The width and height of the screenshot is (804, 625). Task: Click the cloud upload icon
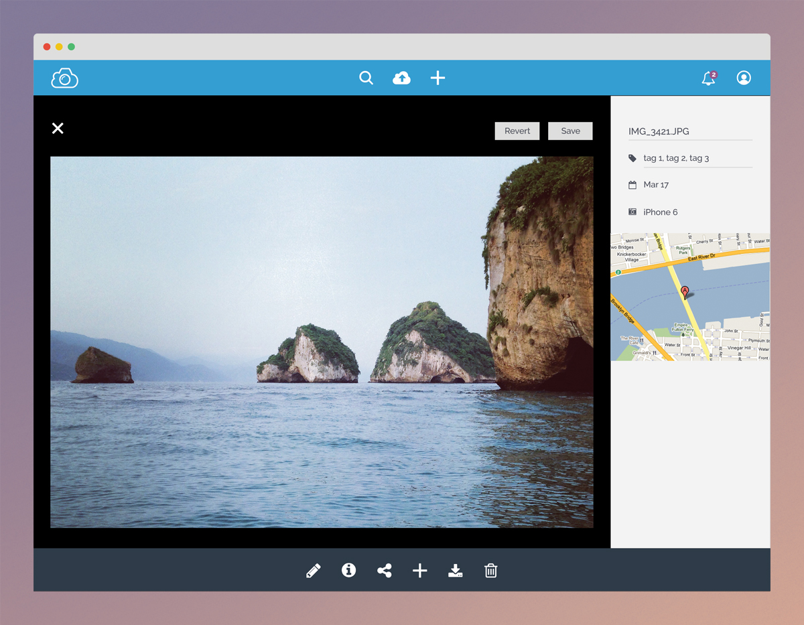[401, 78]
